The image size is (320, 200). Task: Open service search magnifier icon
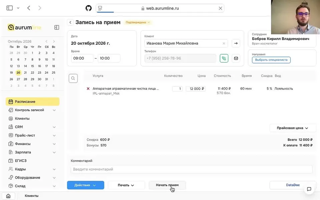tap(73, 78)
